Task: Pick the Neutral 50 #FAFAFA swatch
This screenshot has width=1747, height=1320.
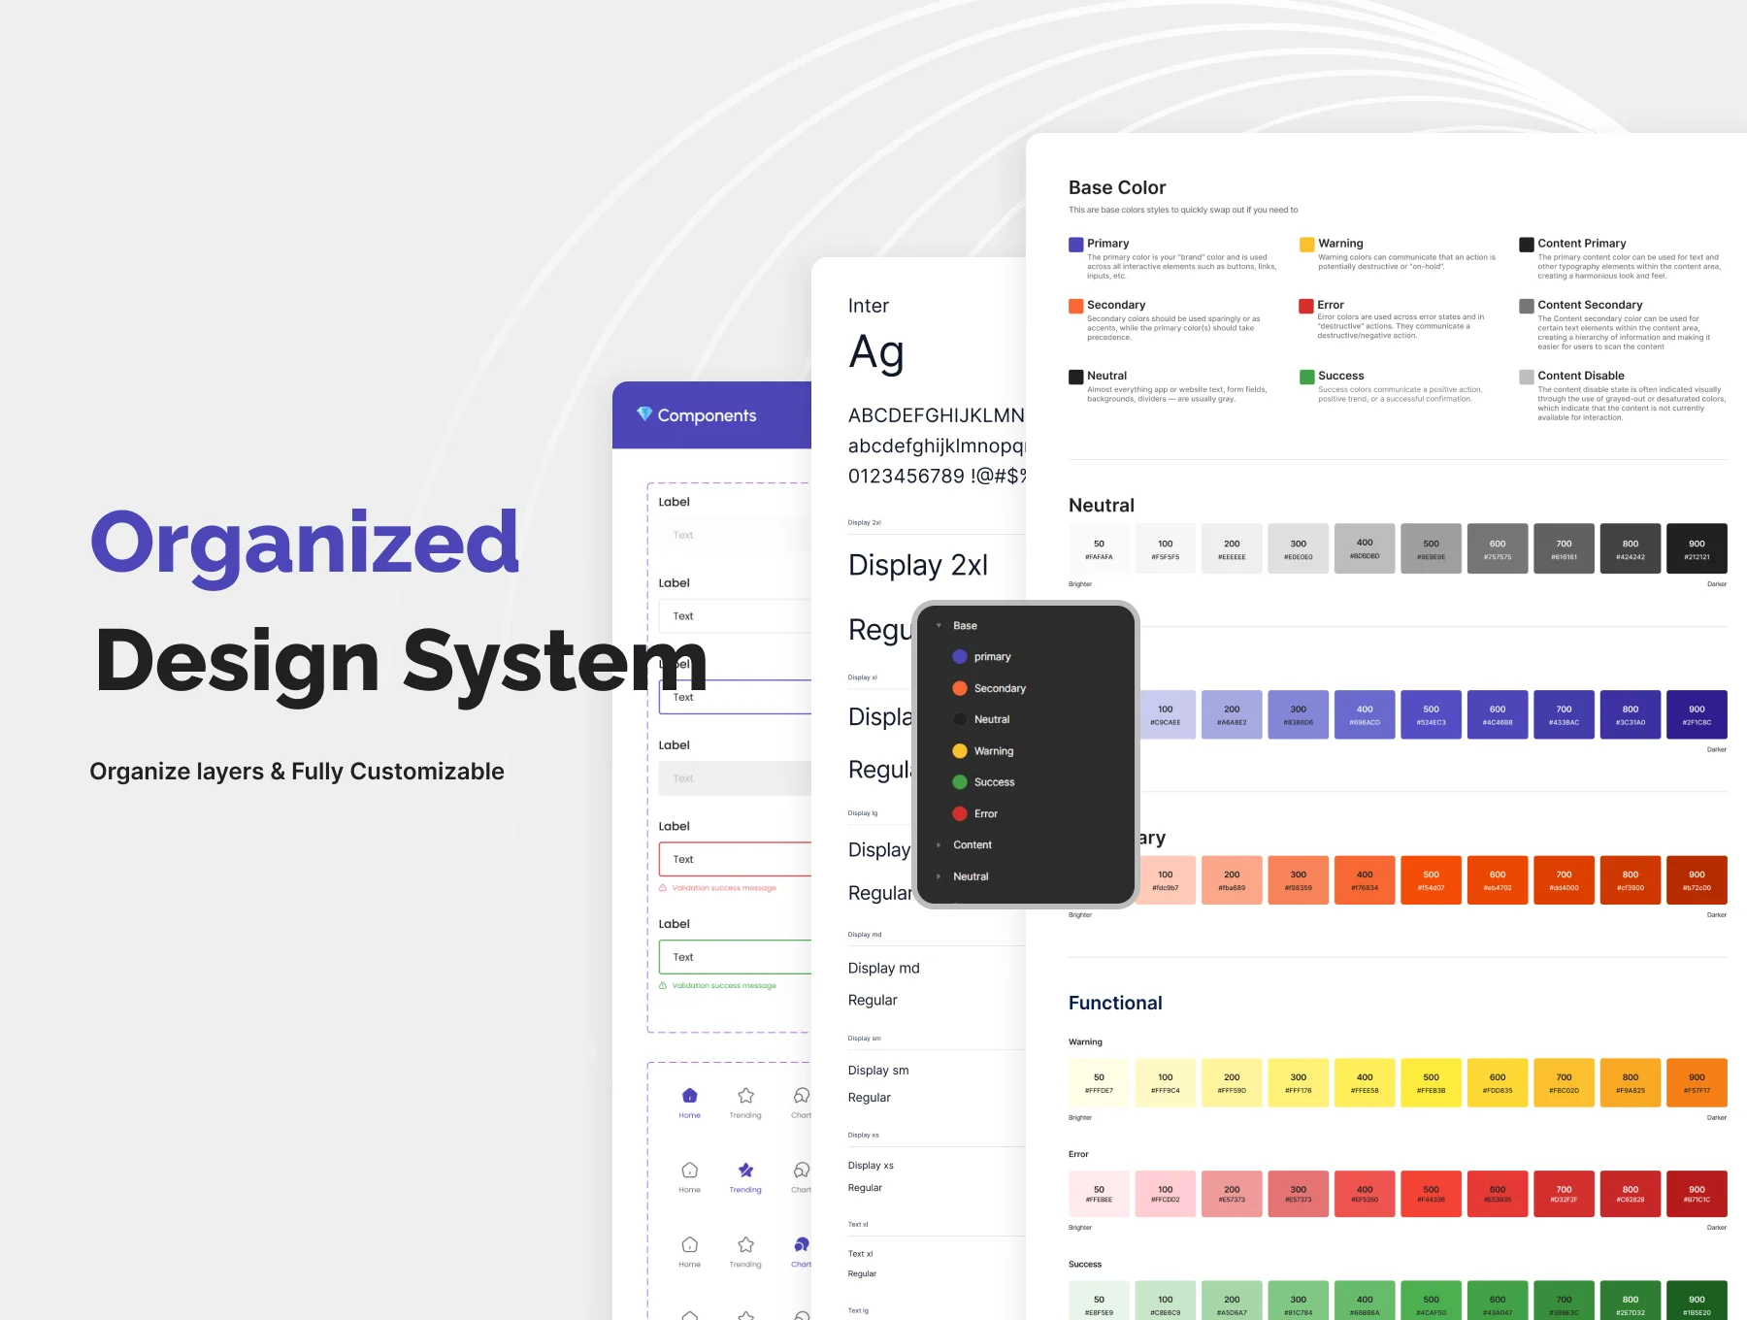Action: pos(1099,548)
